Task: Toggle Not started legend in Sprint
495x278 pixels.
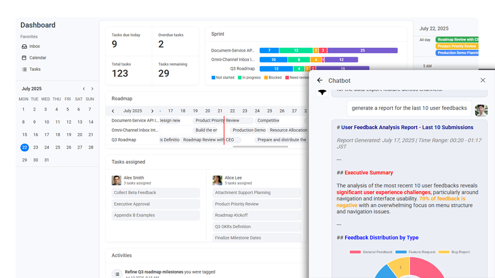Action: [223, 78]
